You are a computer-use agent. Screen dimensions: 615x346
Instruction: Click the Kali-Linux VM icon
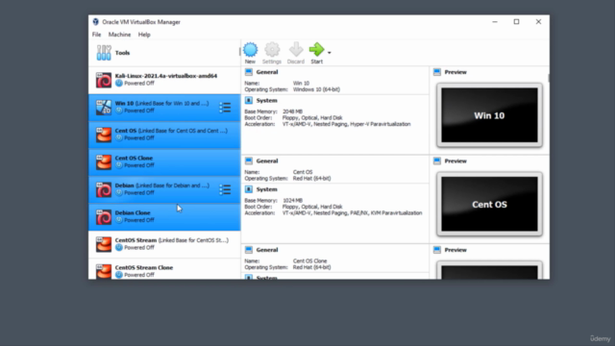click(104, 80)
